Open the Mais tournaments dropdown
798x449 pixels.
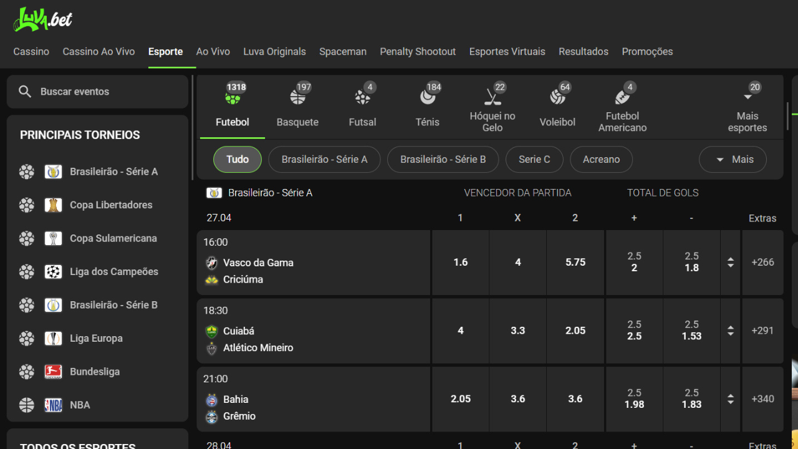(x=733, y=160)
